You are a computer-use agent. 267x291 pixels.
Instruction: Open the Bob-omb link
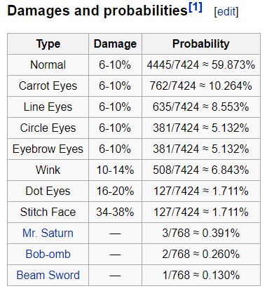click(48, 254)
